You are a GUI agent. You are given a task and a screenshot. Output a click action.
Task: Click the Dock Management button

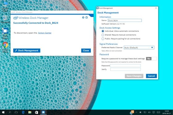click(x=27, y=51)
